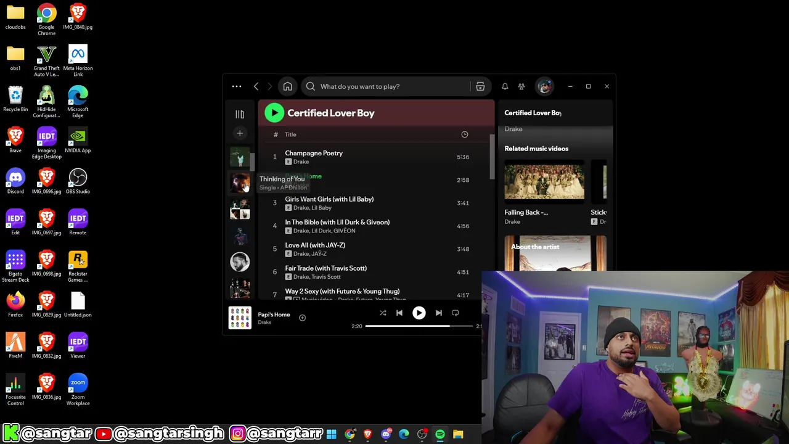Click the Certified Lover Boy title in right panel
This screenshot has width=789, height=444.
tap(533, 113)
